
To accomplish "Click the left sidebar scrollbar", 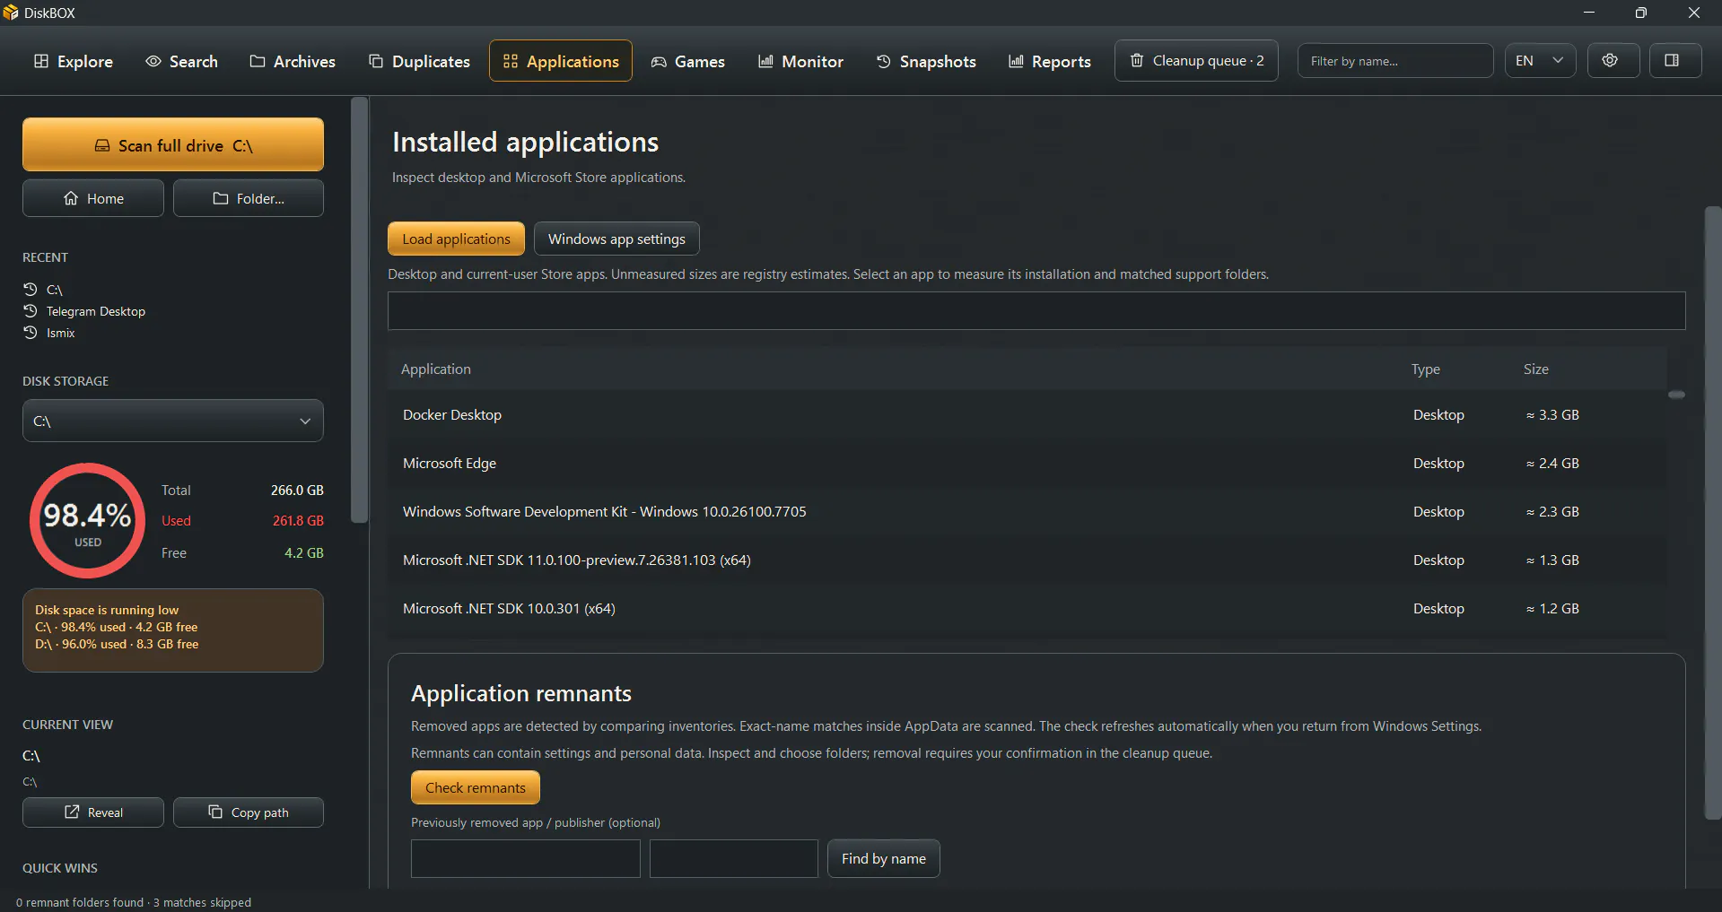I will [360, 309].
